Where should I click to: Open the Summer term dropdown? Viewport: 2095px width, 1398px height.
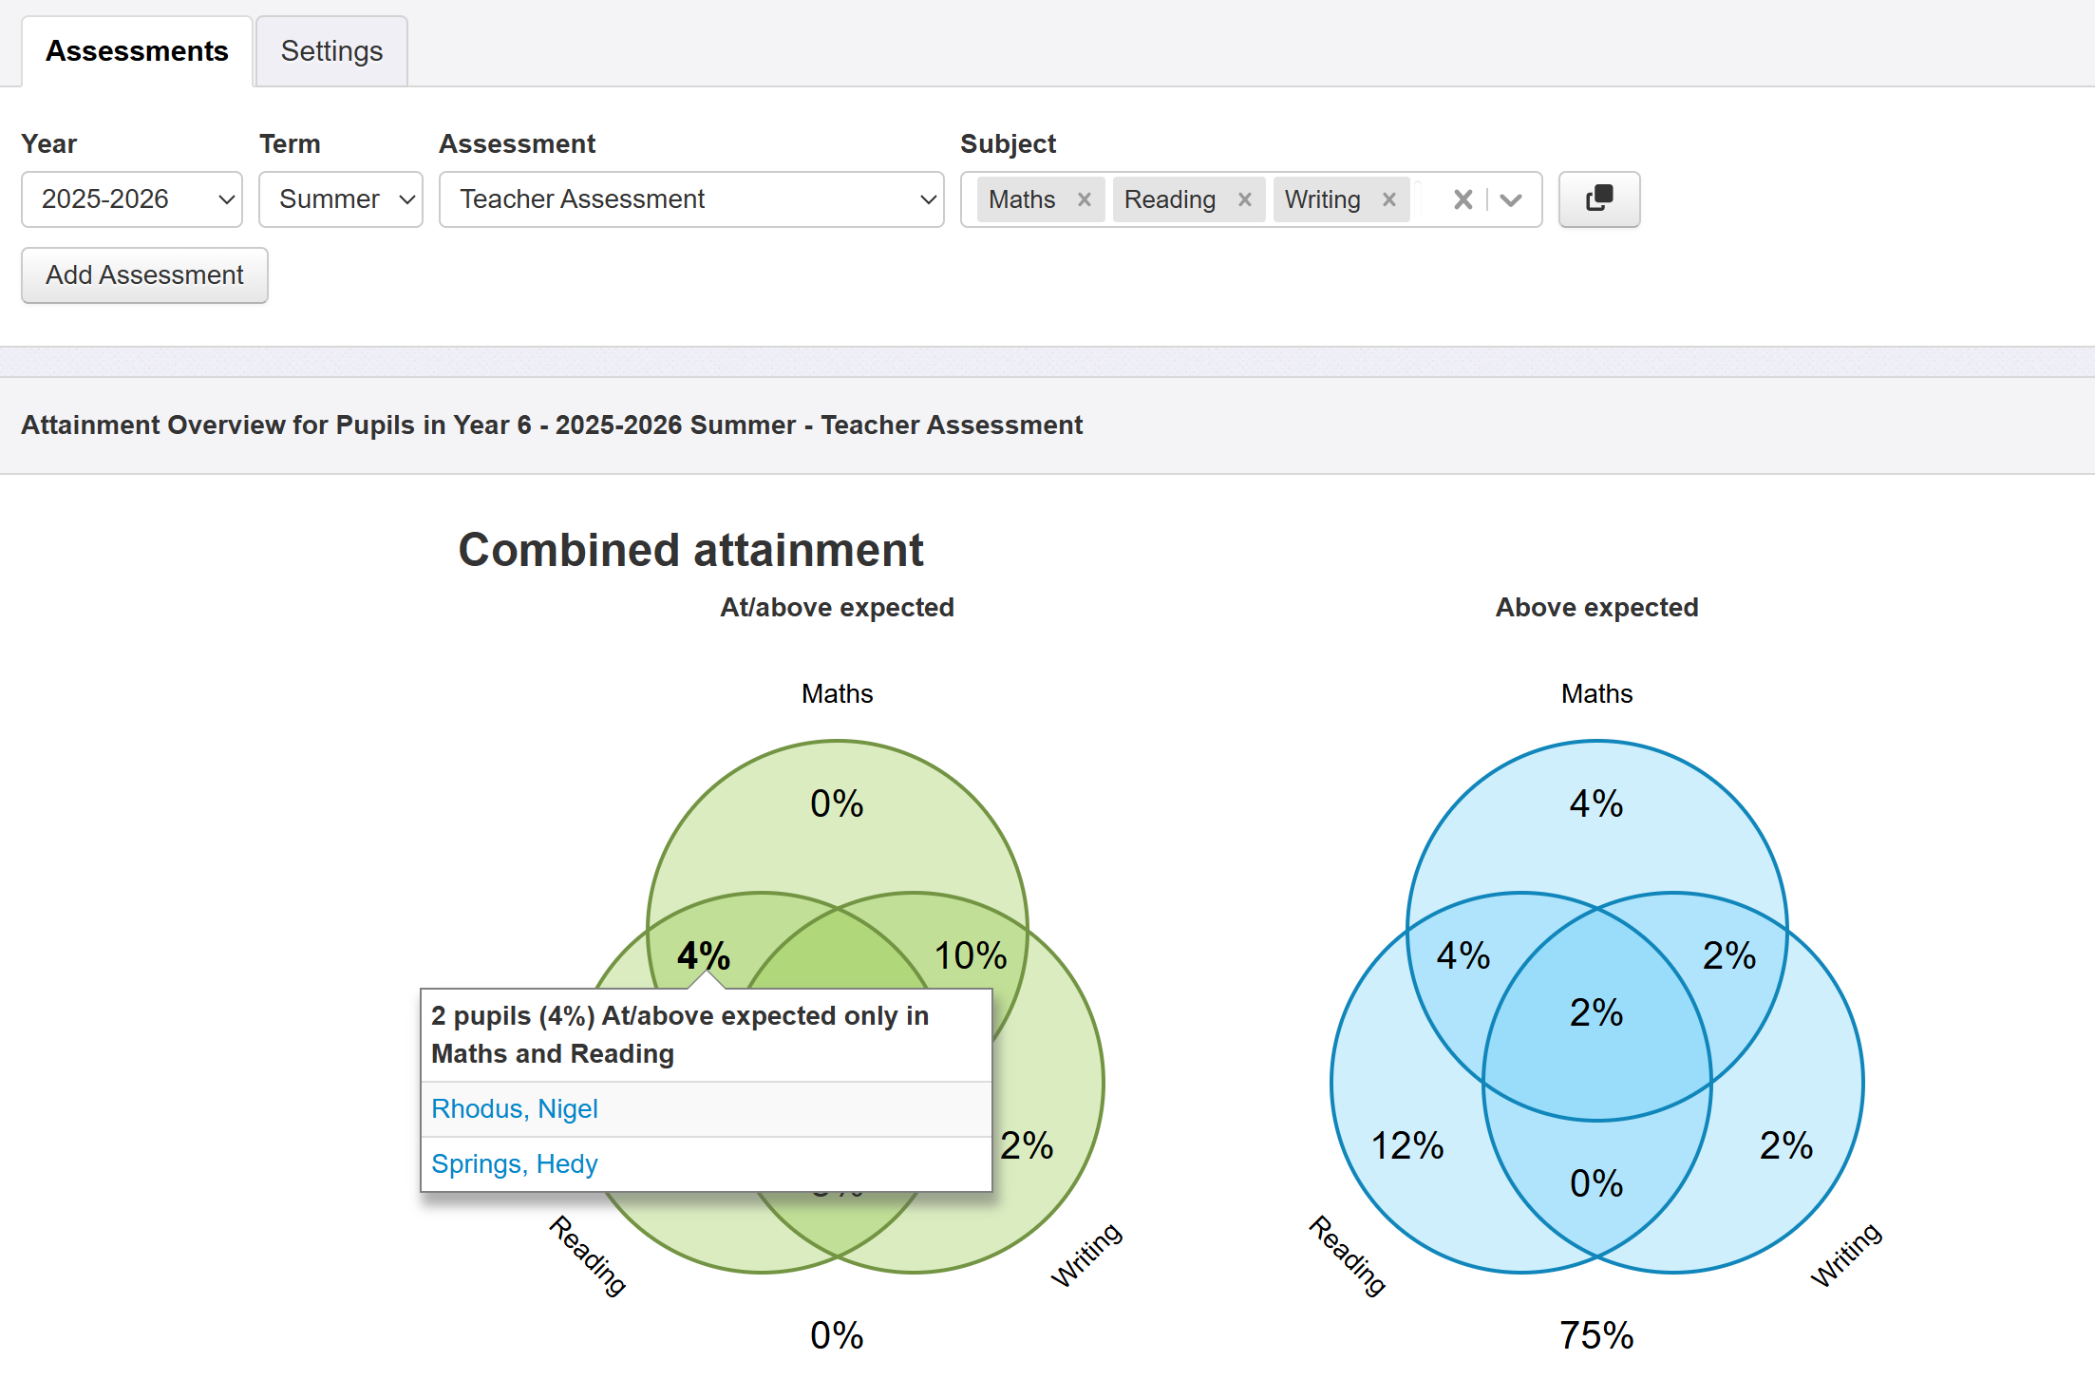(x=340, y=199)
